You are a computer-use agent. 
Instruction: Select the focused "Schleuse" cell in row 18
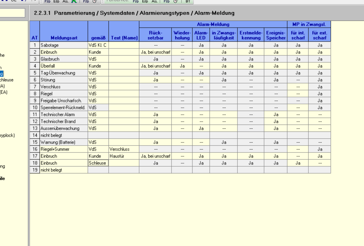point(98,163)
